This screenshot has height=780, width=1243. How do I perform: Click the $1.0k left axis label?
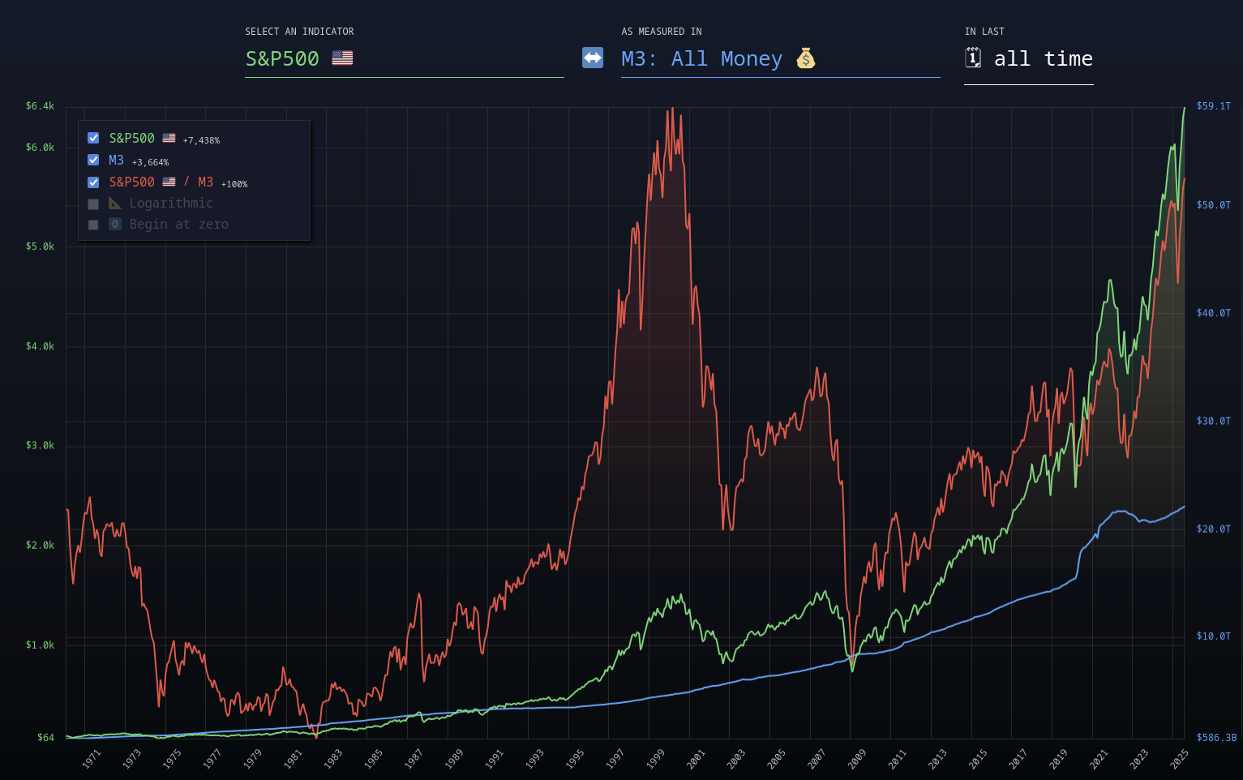[x=40, y=645]
